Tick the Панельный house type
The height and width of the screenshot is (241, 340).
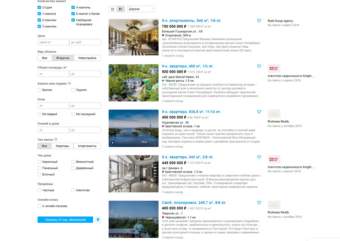click(x=39, y=168)
